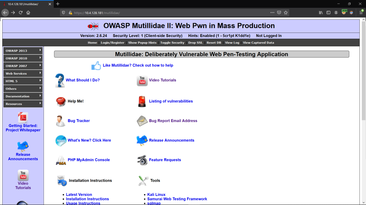Open the Firefox hamburger menu
Image resolution: width=366 pixels, height=205 pixels.
(x=361, y=13)
